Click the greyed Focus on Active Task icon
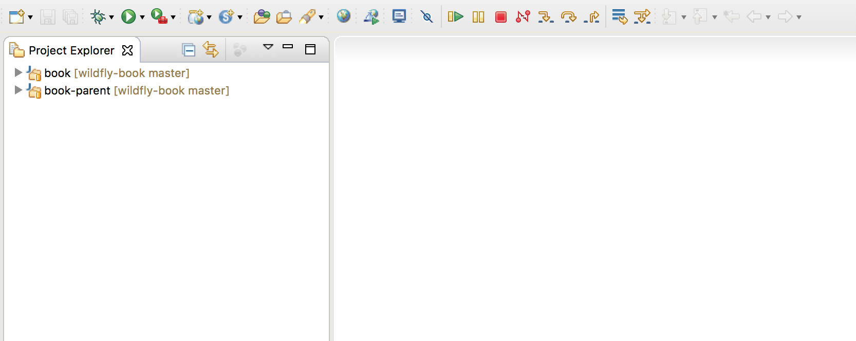The height and width of the screenshot is (341, 856). point(239,50)
